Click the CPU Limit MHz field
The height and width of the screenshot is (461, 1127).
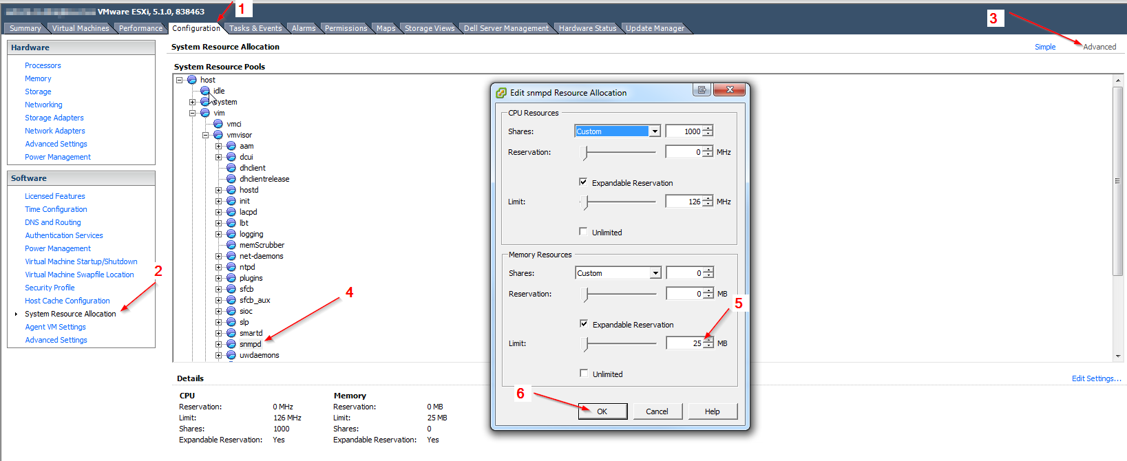pyautogui.click(x=684, y=202)
